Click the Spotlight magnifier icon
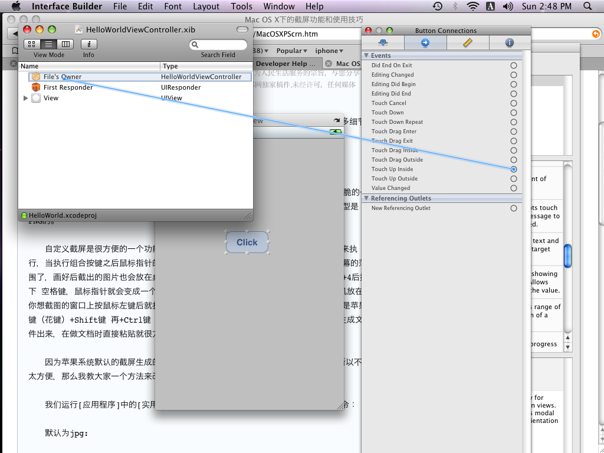Viewport: 604px width, 453px height. click(587, 6)
